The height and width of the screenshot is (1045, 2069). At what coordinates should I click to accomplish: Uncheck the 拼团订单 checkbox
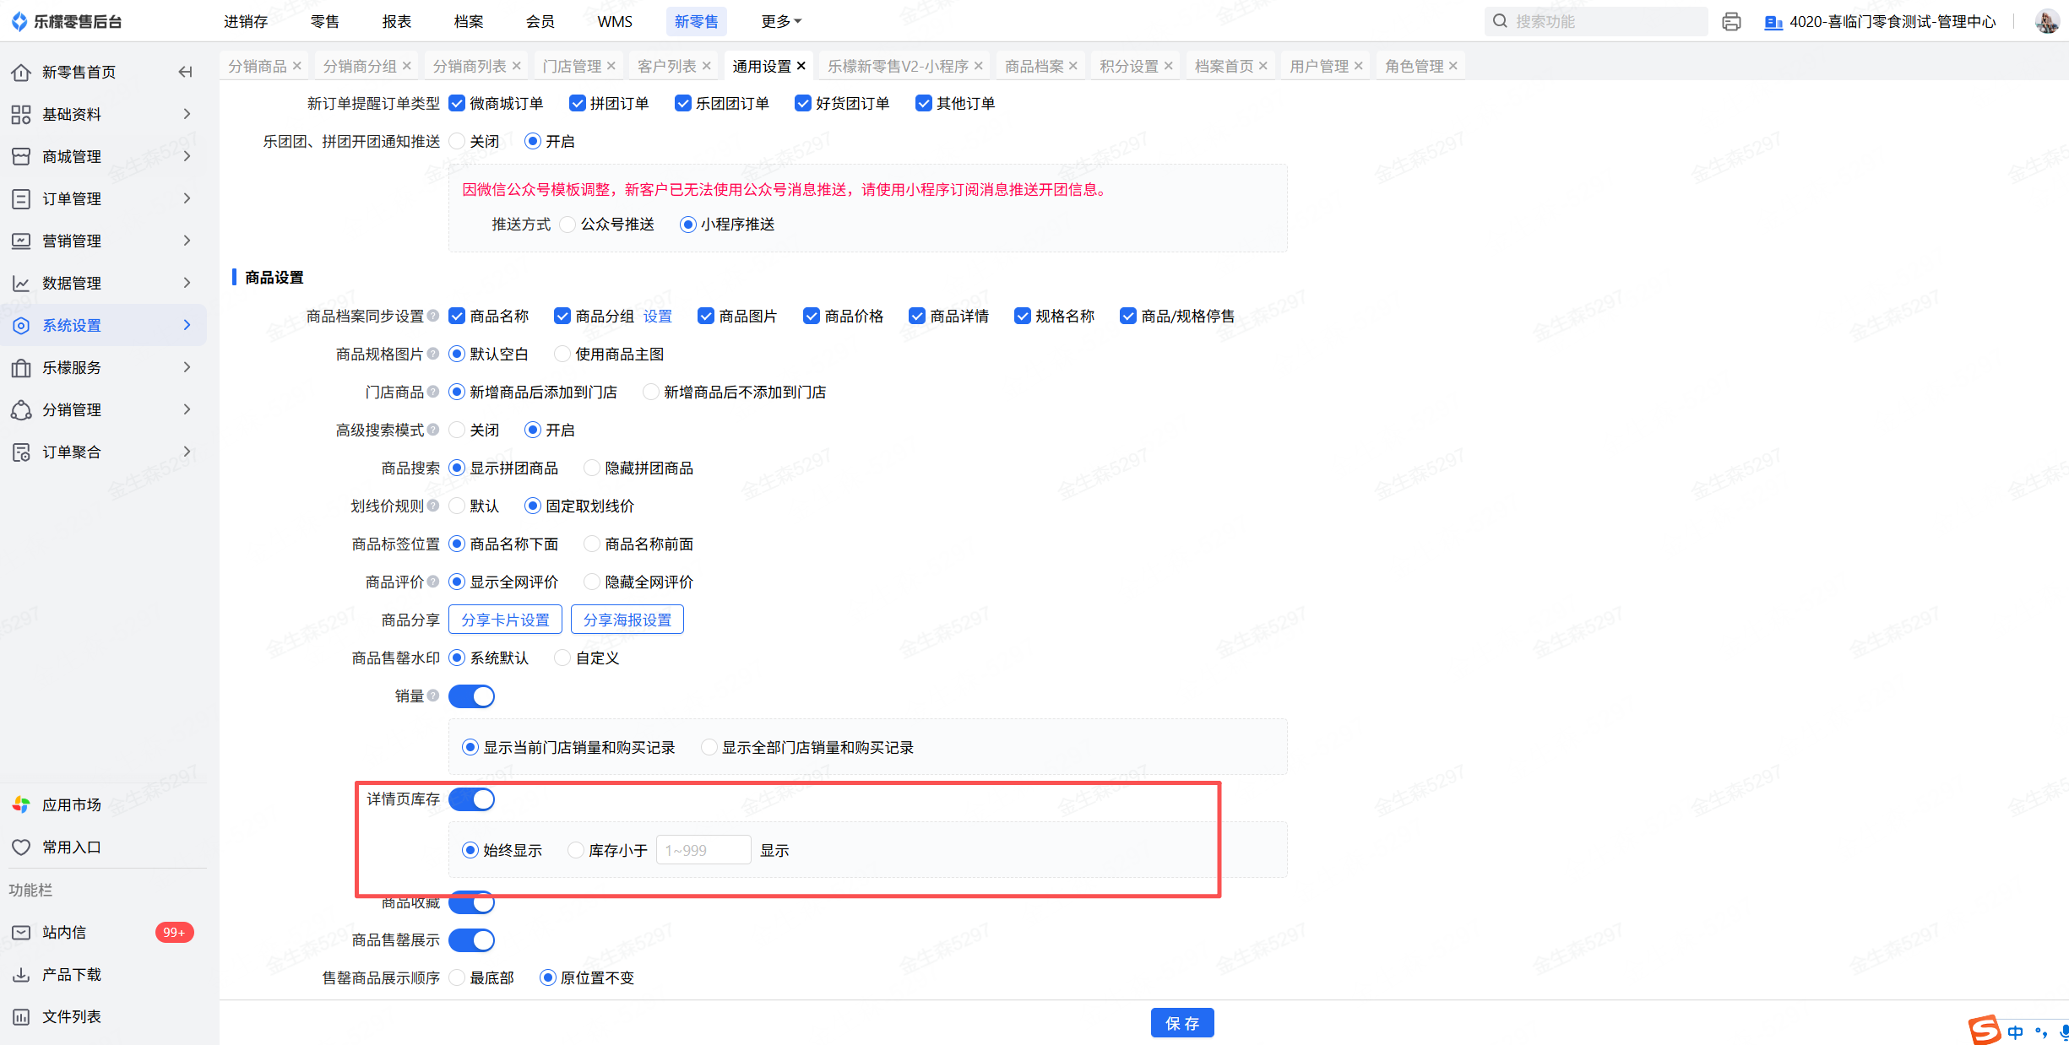[x=578, y=103]
